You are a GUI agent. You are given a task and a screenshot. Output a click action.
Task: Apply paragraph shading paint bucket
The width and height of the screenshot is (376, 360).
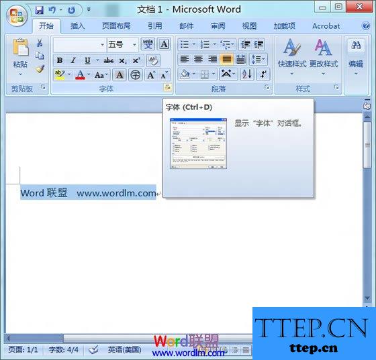pyautogui.click(x=185, y=74)
